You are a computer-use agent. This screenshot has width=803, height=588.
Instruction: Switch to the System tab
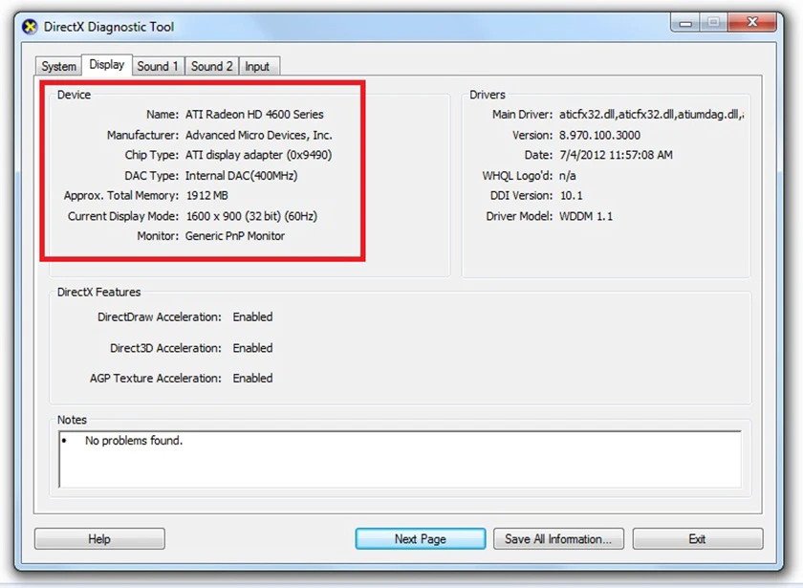pos(57,66)
